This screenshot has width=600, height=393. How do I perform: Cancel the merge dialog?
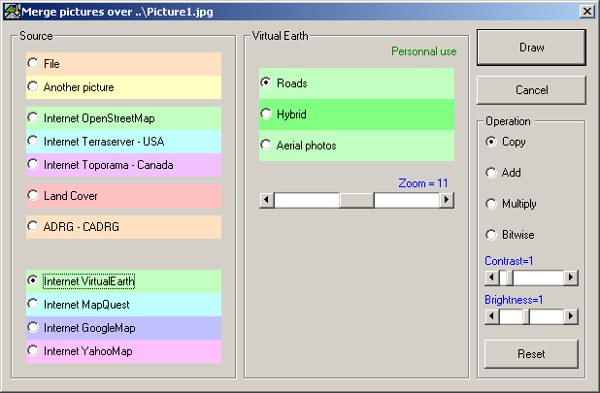(x=531, y=90)
